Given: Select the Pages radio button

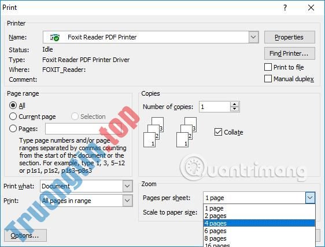Looking at the screenshot, I should coord(13,129).
